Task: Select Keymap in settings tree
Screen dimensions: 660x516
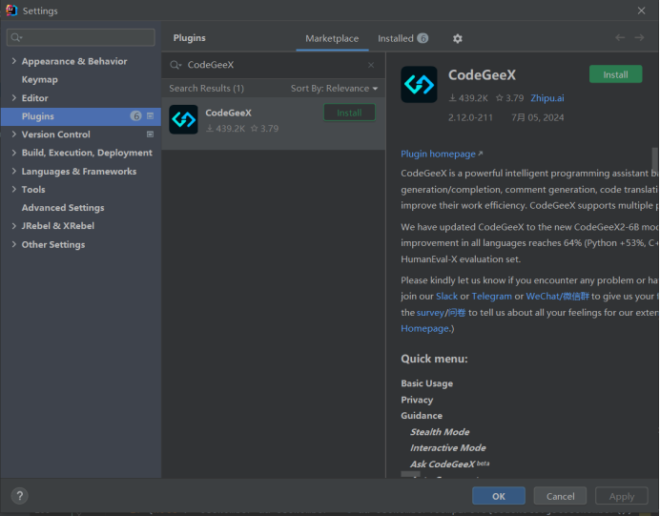Action: coord(39,79)
